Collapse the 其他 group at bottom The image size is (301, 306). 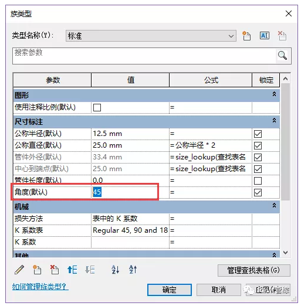274,255
